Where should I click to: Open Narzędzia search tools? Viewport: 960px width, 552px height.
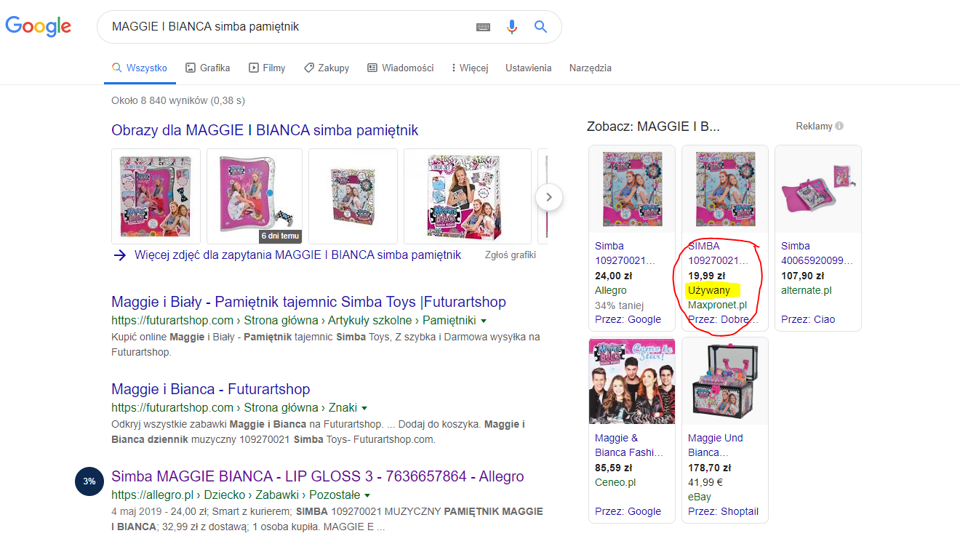pyautogui.click(x=591, y=68)
